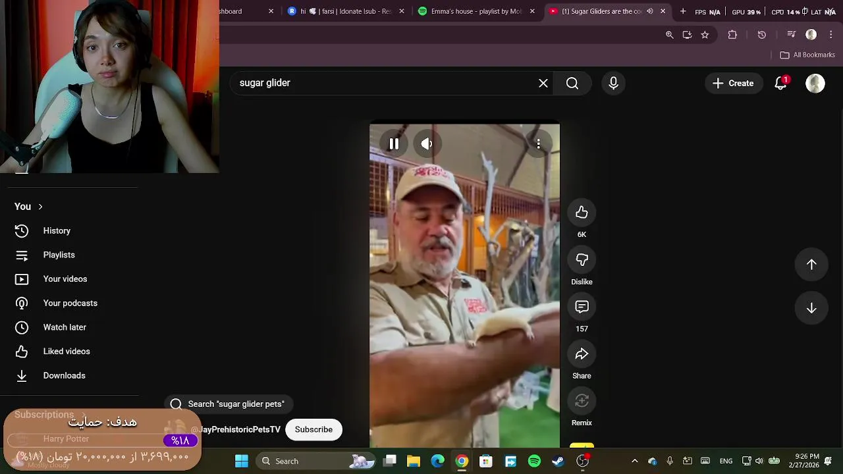
Task: Go to previous Short with up arrow
Action: 811,264
